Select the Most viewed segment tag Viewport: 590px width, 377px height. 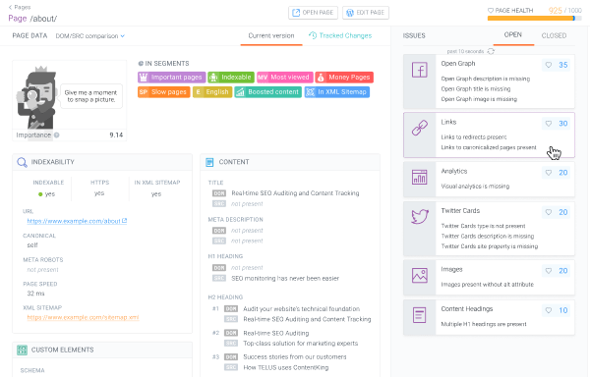[285, 78]
